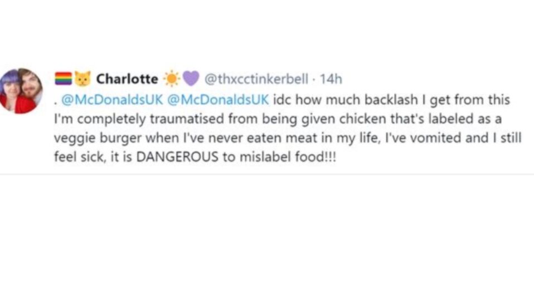Open the 14h tweet timestamp
The image size is (534, 300).
pos(331,79)
